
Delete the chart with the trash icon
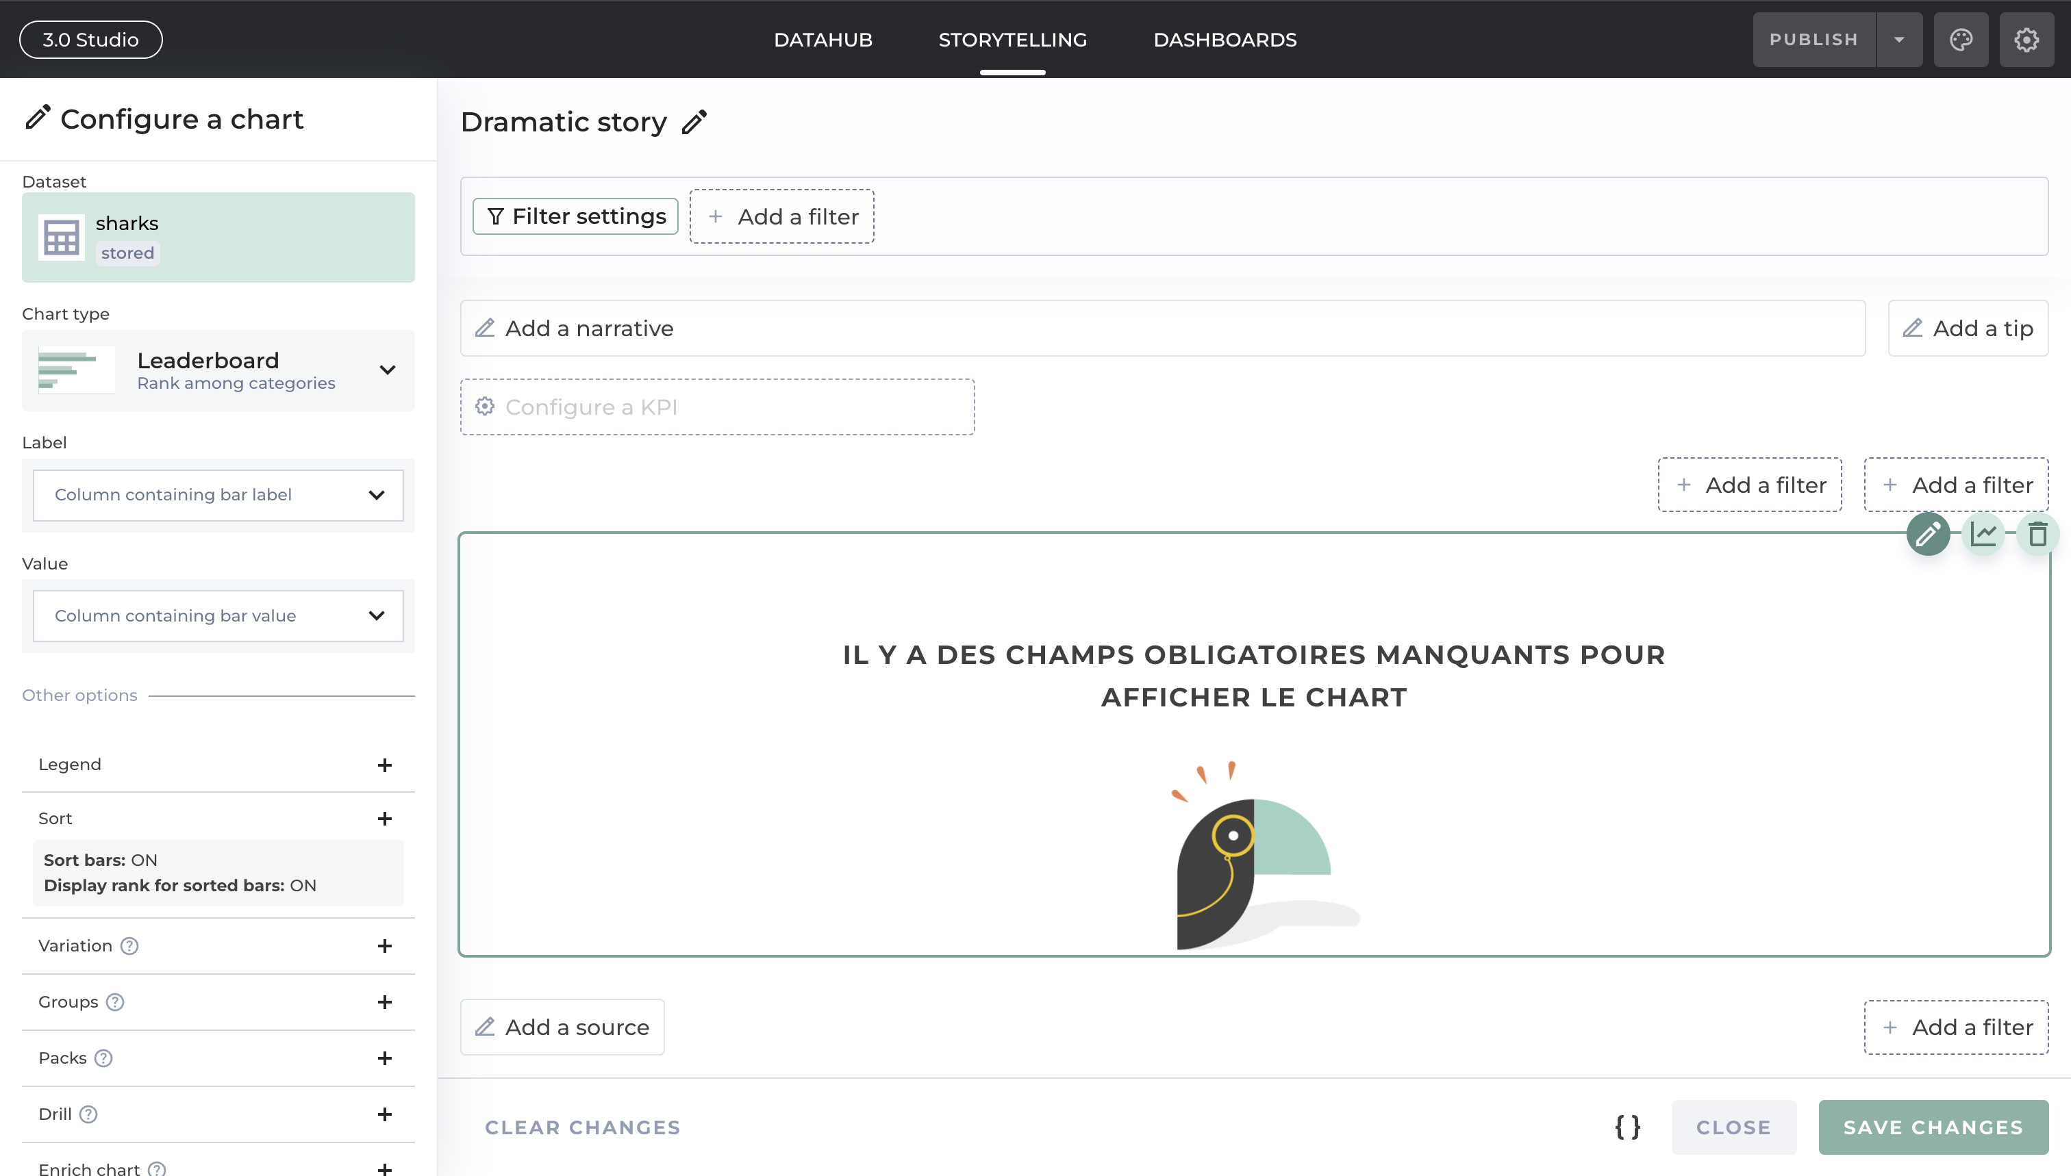coord(2037,534)
